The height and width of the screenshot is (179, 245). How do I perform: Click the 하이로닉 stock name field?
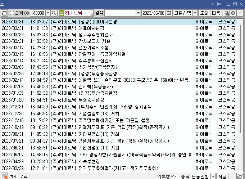click(76, 13)
